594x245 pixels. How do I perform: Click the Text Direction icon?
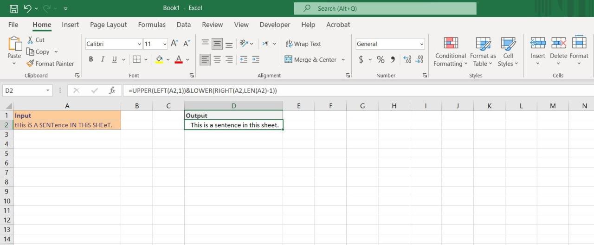[x=266, y=44]
